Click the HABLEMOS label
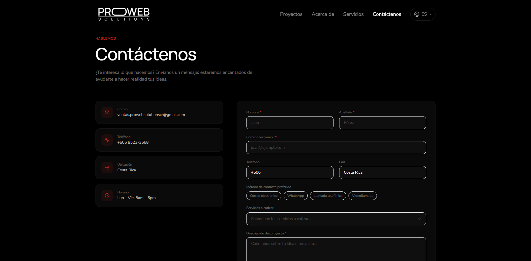 click(x=106, y=38)
